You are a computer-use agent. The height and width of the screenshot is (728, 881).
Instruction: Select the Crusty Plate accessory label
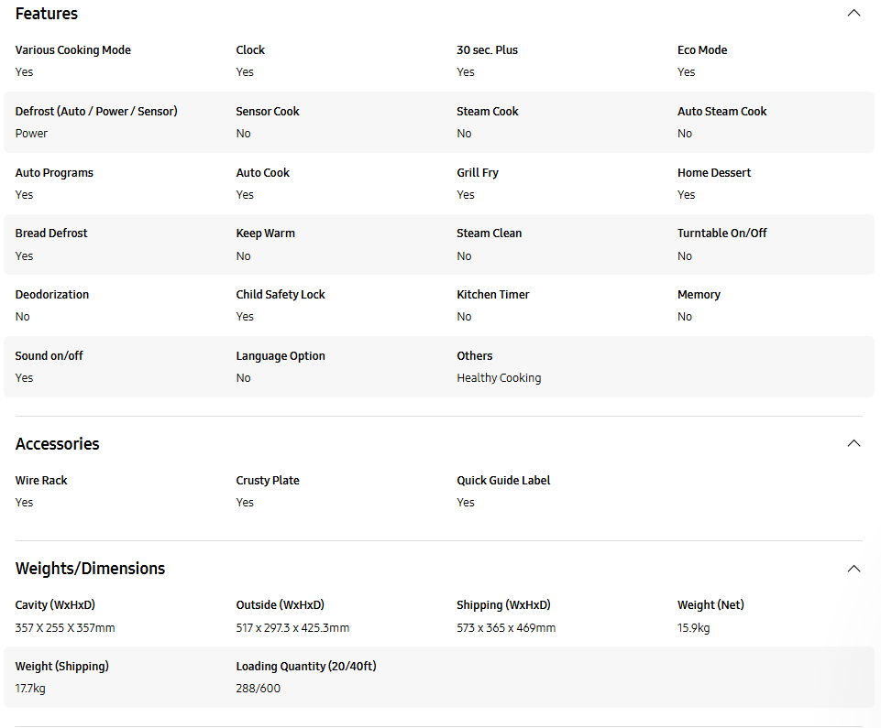pos(268,481)
